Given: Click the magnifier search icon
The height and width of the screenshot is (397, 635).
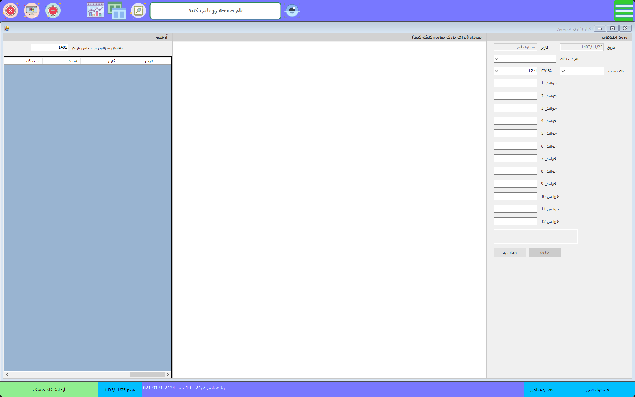Looking at the screenshot, I should [138, 11].
